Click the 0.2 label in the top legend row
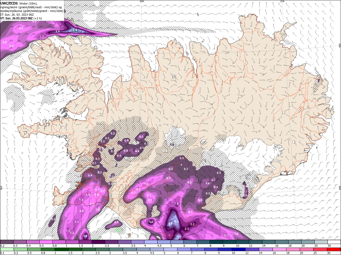 coord(2,246)
